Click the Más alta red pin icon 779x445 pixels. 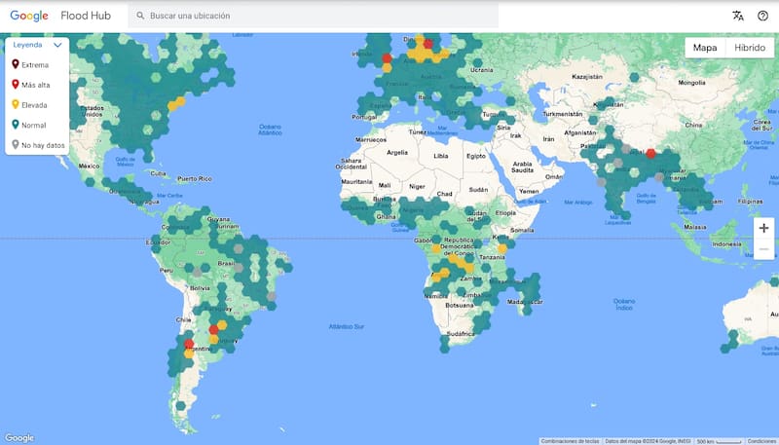coord(15,85)
